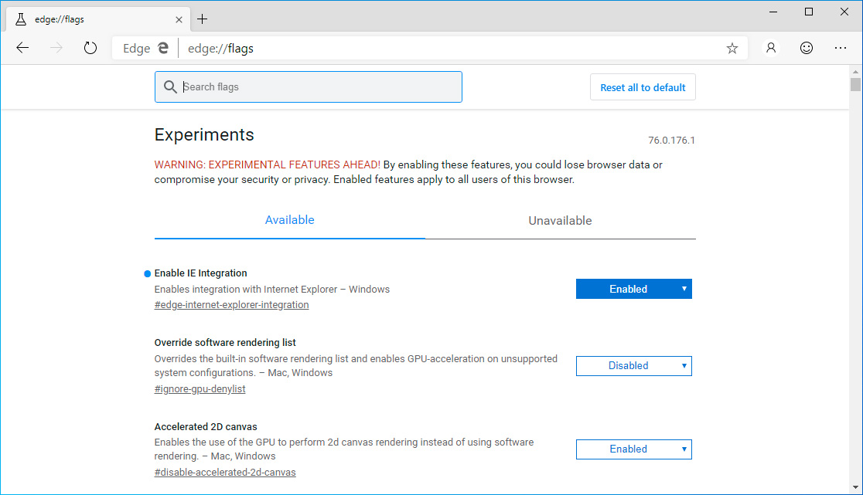This screenshot has height=495, width=863.
Task: Refresh the page with the reload icon
Action: (x=90, y=48)
